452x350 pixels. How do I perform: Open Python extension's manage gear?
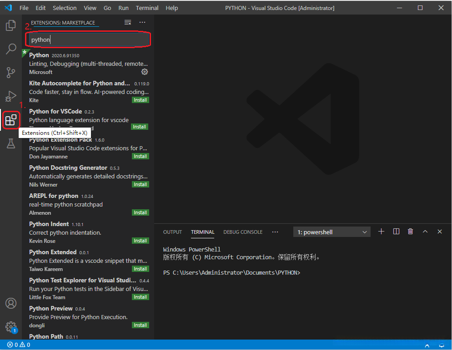coord(145,72)
